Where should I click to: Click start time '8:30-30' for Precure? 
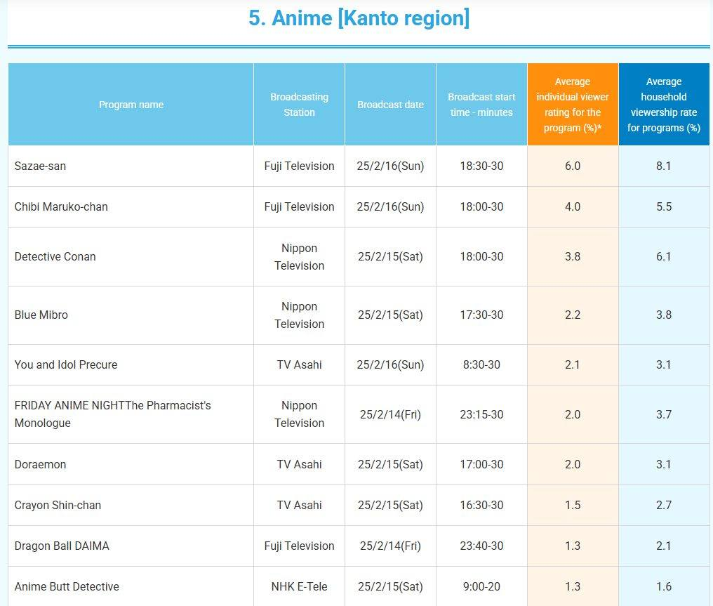click(x=481, y=365)
